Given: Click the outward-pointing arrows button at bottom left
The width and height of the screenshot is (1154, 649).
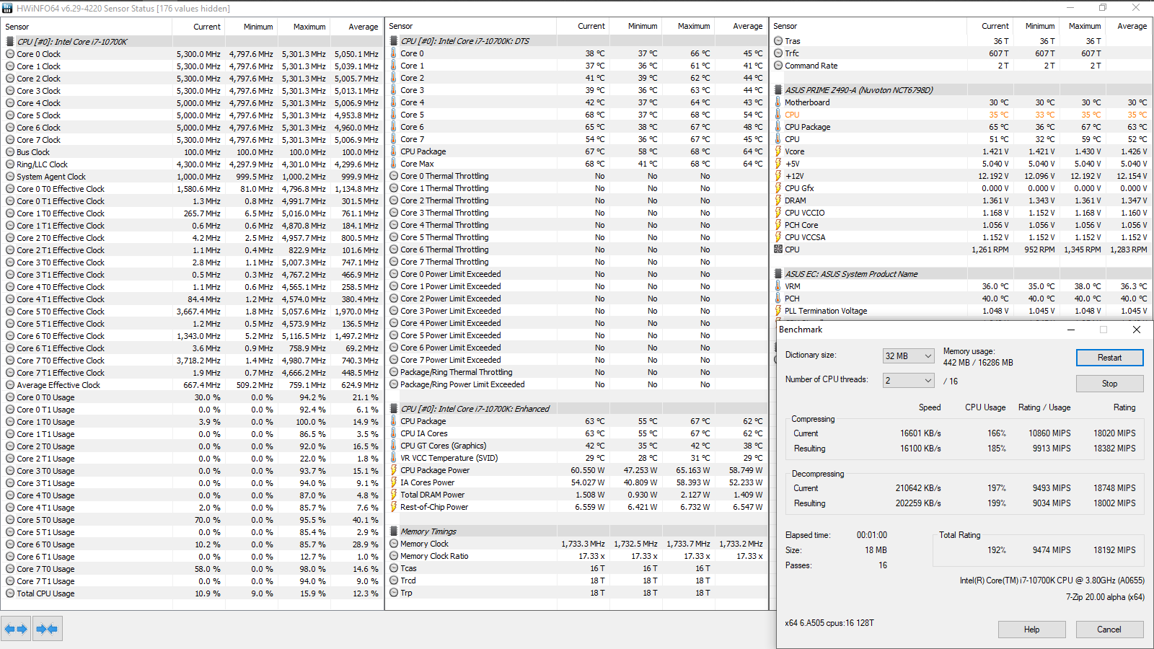Looking at the screenshot, I should (x=16, y=629).
